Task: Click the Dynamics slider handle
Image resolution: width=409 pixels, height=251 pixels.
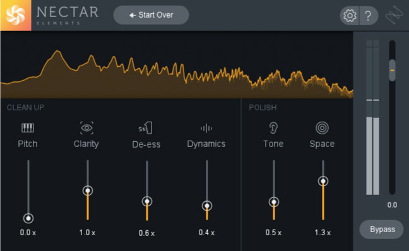Action: [207, 206]
